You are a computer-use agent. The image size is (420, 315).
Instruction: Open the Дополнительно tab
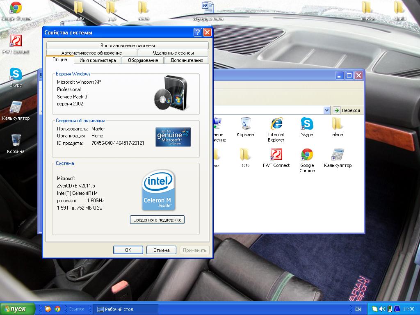point(187,60)
